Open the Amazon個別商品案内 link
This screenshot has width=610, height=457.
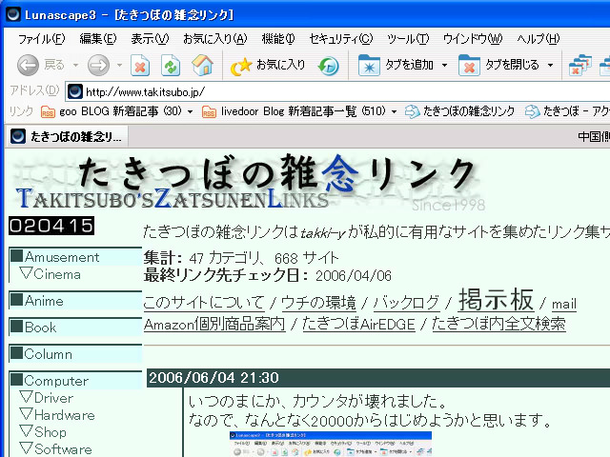213,324
